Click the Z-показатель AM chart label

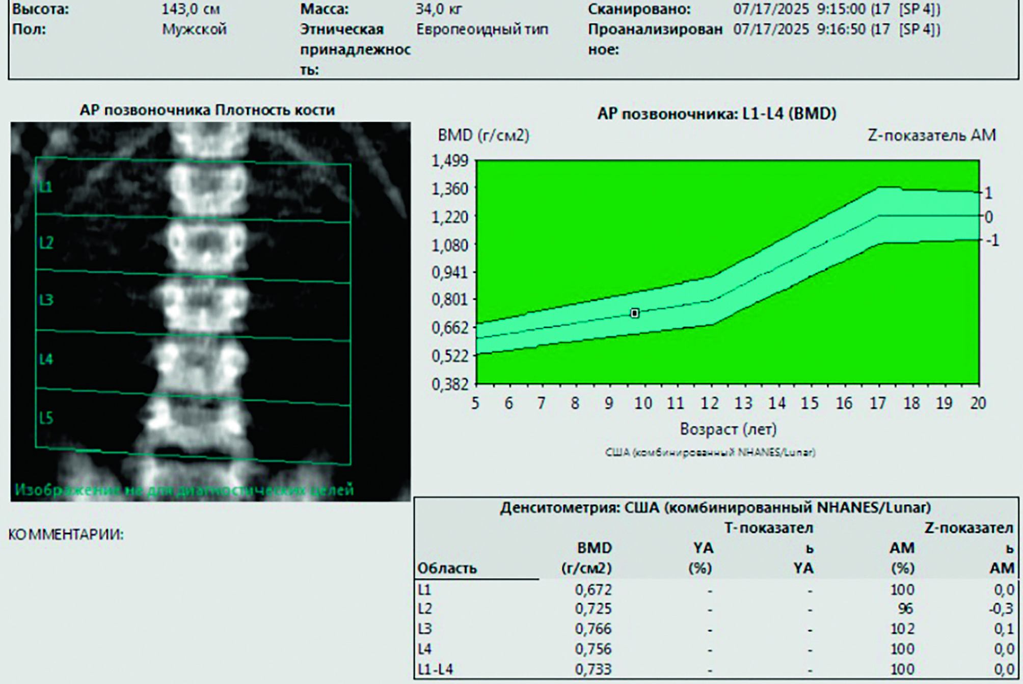pos(931,135)
